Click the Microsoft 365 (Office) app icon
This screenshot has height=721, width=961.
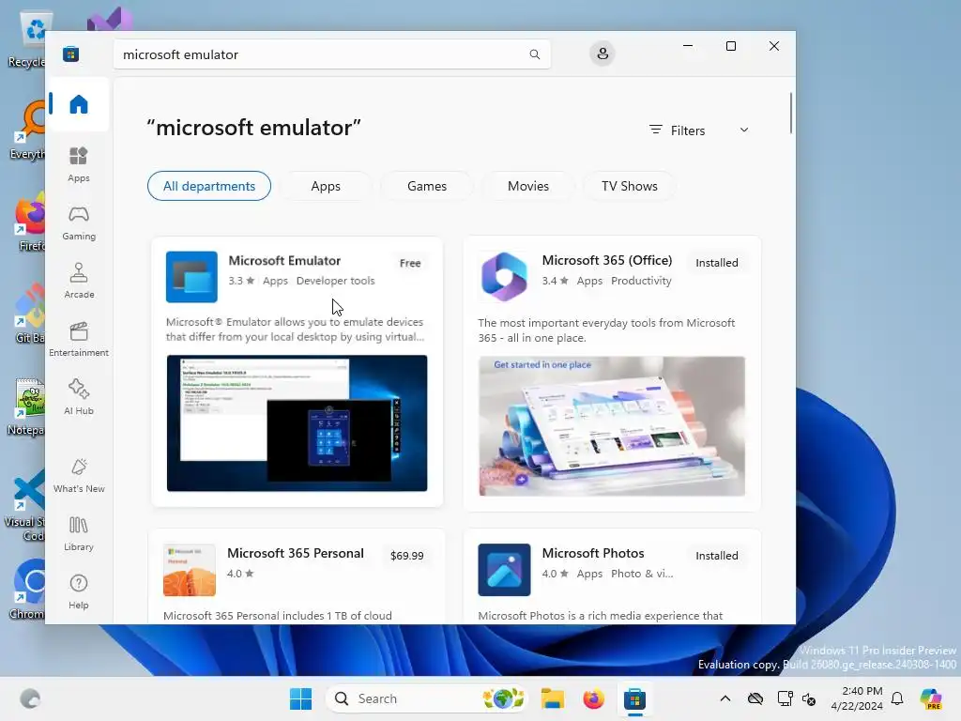coord(504,277)
